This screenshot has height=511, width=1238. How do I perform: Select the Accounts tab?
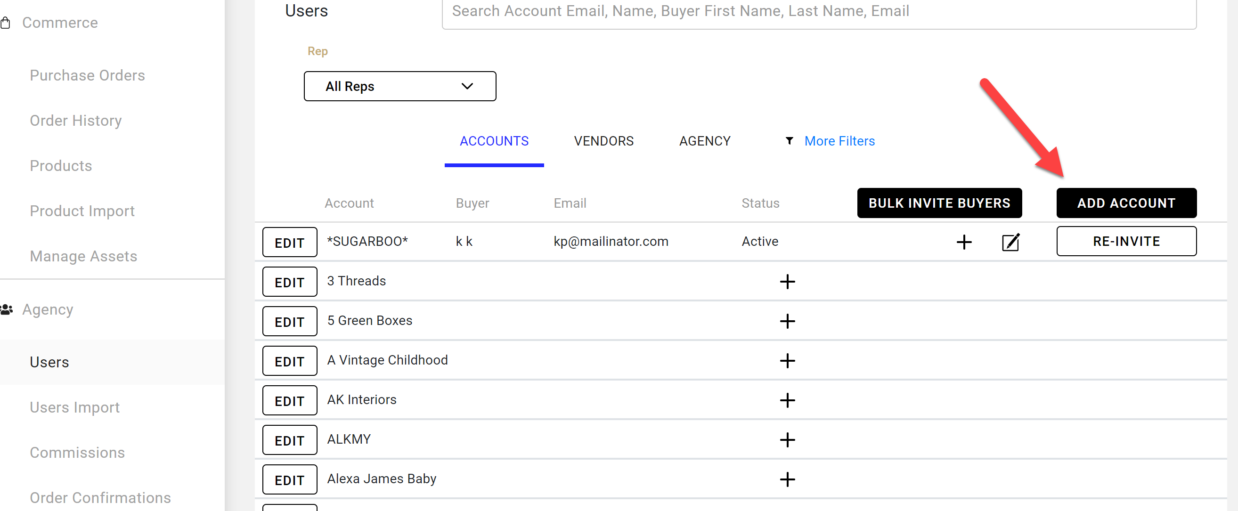[x=494, y=141]
